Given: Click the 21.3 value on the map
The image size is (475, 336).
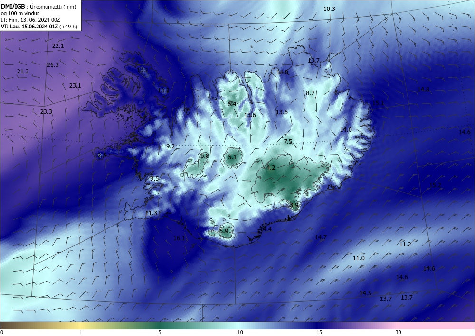Looking at the screenshot, I should (53, 64).
